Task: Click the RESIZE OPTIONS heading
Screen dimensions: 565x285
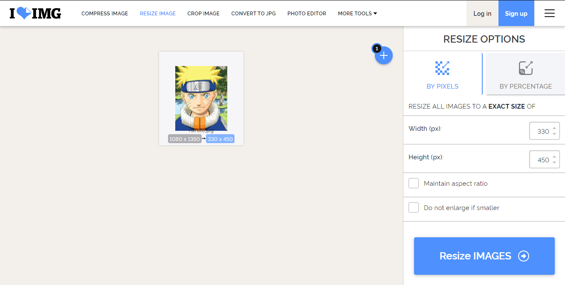Action: (x=484, y=39)
